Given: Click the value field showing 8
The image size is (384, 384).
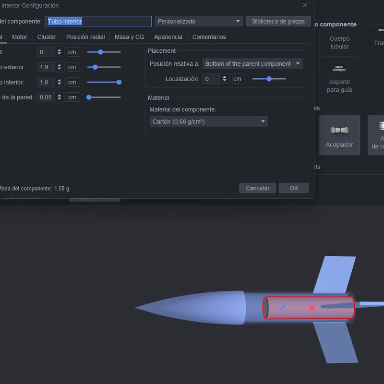Looking at the screenshot, I should click(46, 52).
